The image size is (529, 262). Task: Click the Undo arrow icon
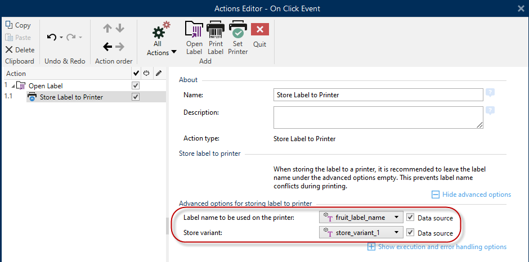[x=52, y=37]
